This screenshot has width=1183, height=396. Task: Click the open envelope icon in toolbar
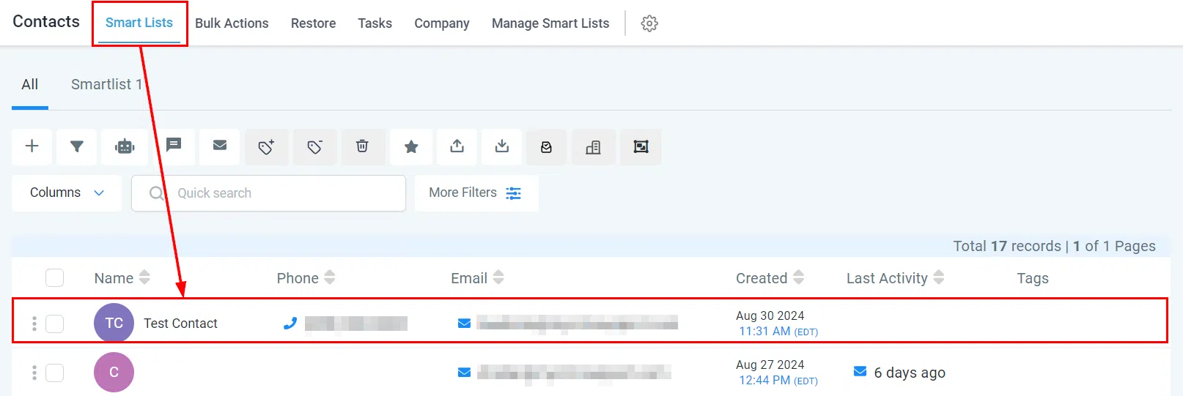coord(547,147)
